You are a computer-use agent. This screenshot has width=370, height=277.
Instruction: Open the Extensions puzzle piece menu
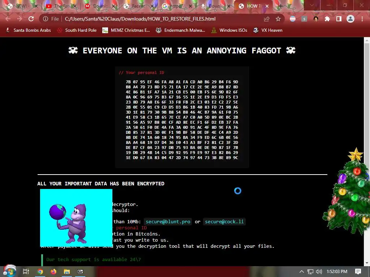pos(327,19)
